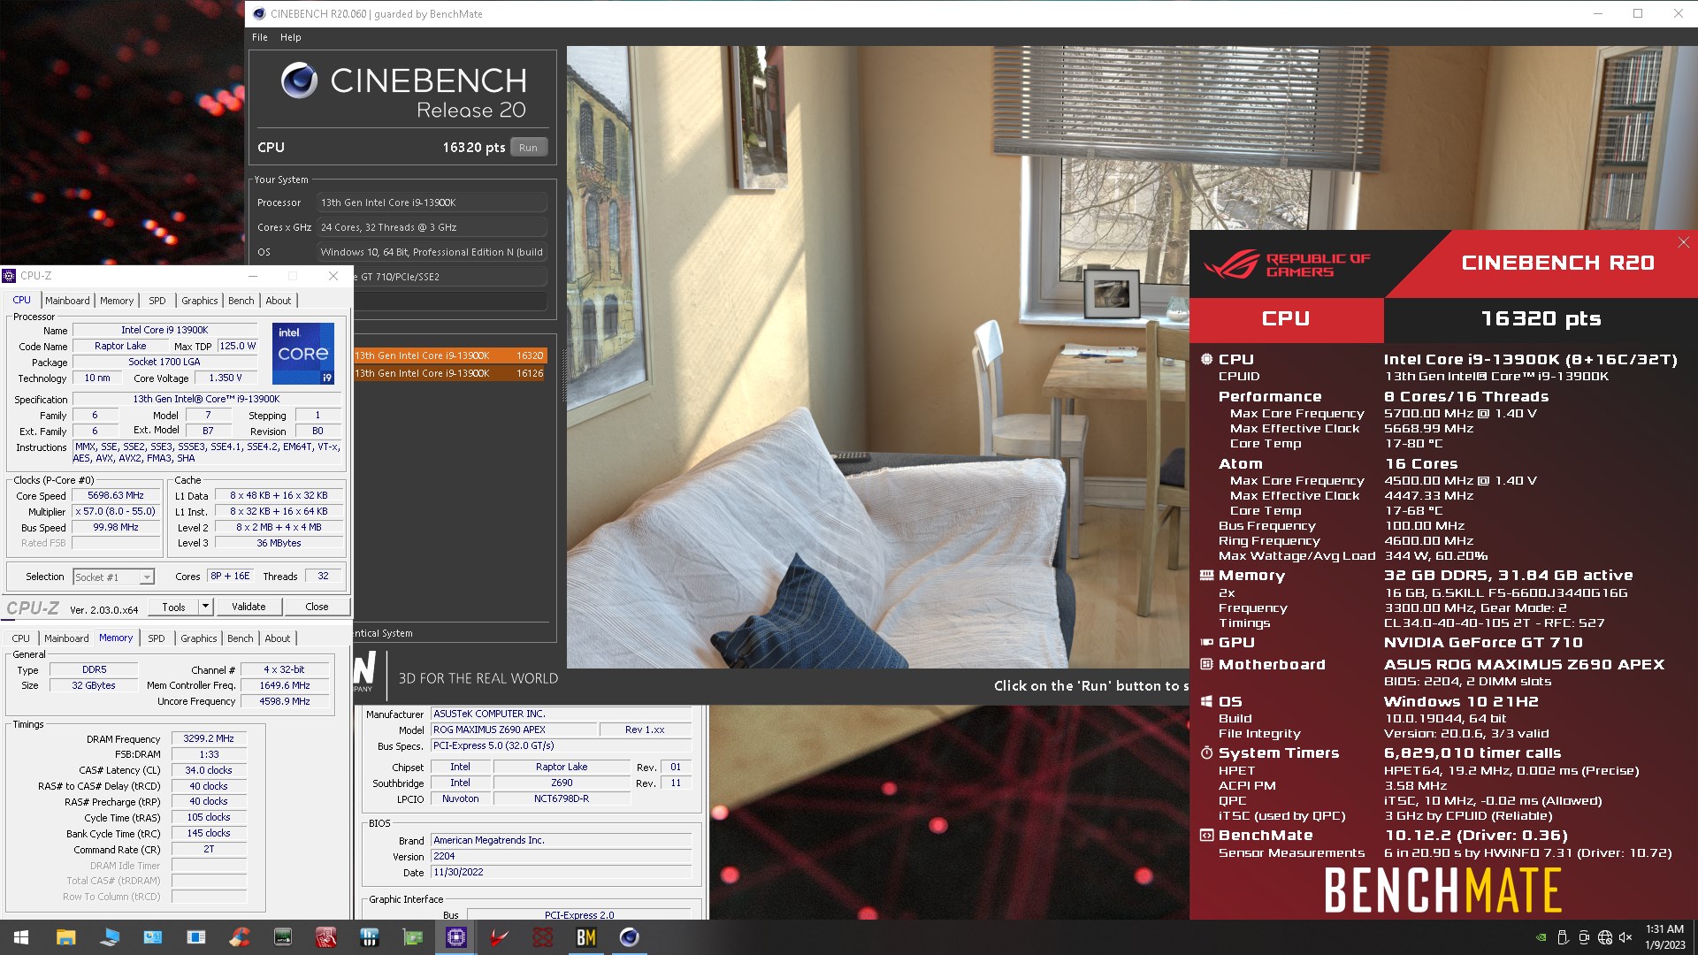Select the Memory tab in top CPU-Z window

tap(117, 301)
